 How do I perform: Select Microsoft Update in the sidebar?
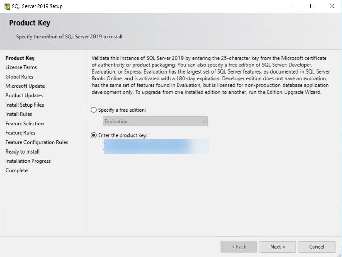pyautogui.click(x=25, y=86)
